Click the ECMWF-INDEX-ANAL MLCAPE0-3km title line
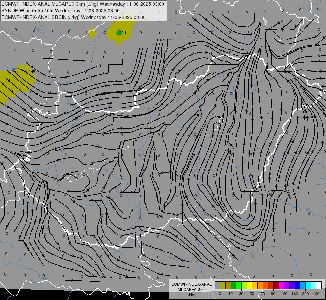 tap(83, 4)
